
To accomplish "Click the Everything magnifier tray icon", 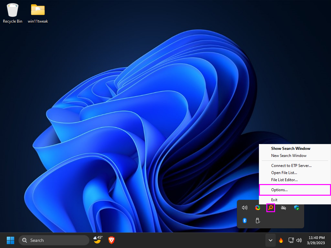I will click(x=271, y=208).
